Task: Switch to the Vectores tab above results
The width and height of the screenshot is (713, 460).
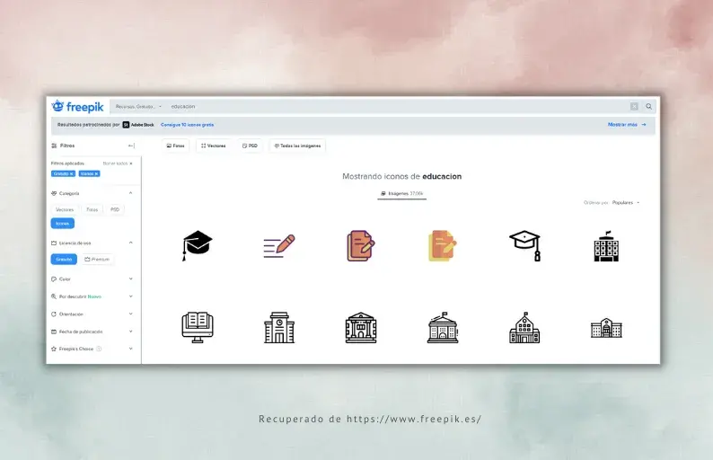Action: 214,146
